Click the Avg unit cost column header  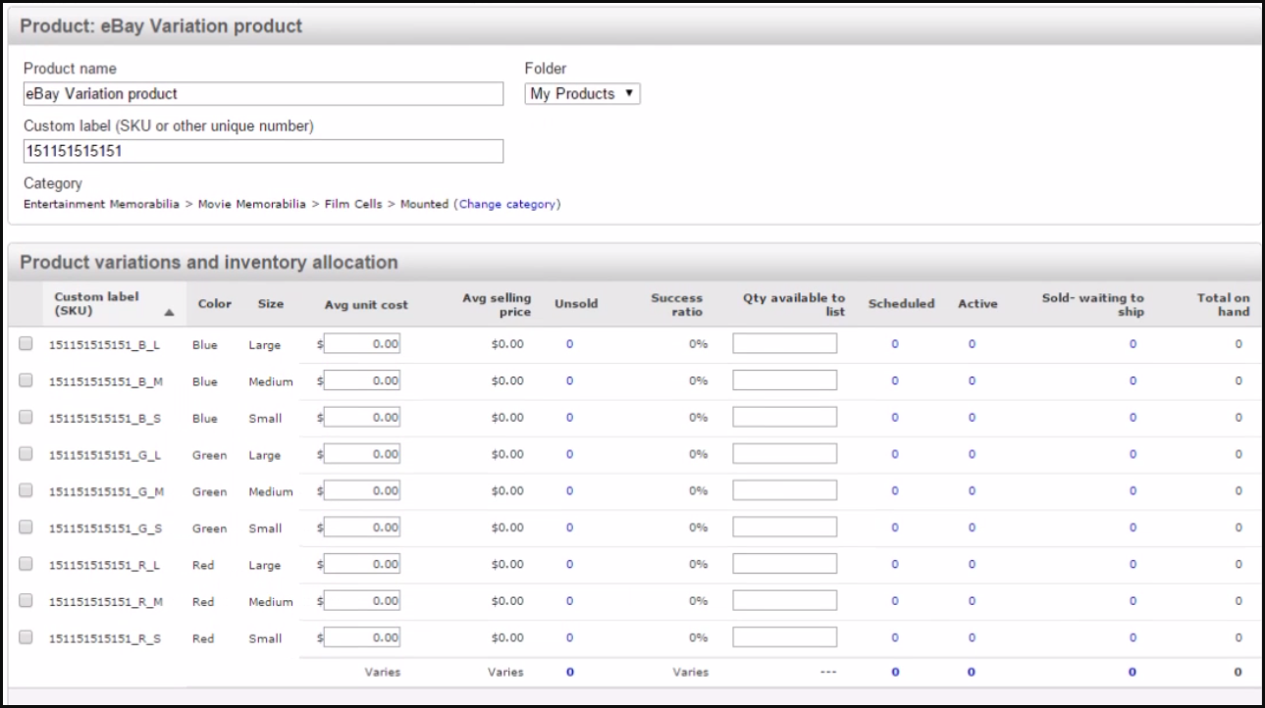click(x=366, y=305)
